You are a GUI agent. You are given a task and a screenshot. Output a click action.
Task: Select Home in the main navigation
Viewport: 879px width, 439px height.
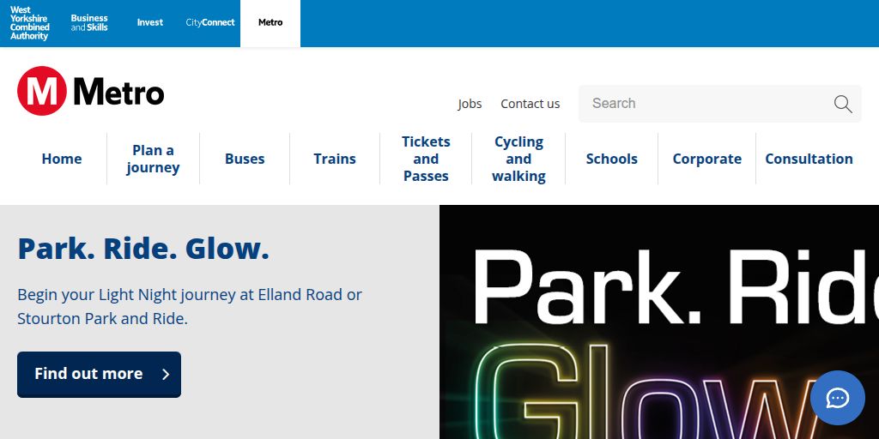pos(62,159)
